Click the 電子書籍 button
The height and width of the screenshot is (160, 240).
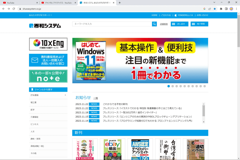click(199, 24)
